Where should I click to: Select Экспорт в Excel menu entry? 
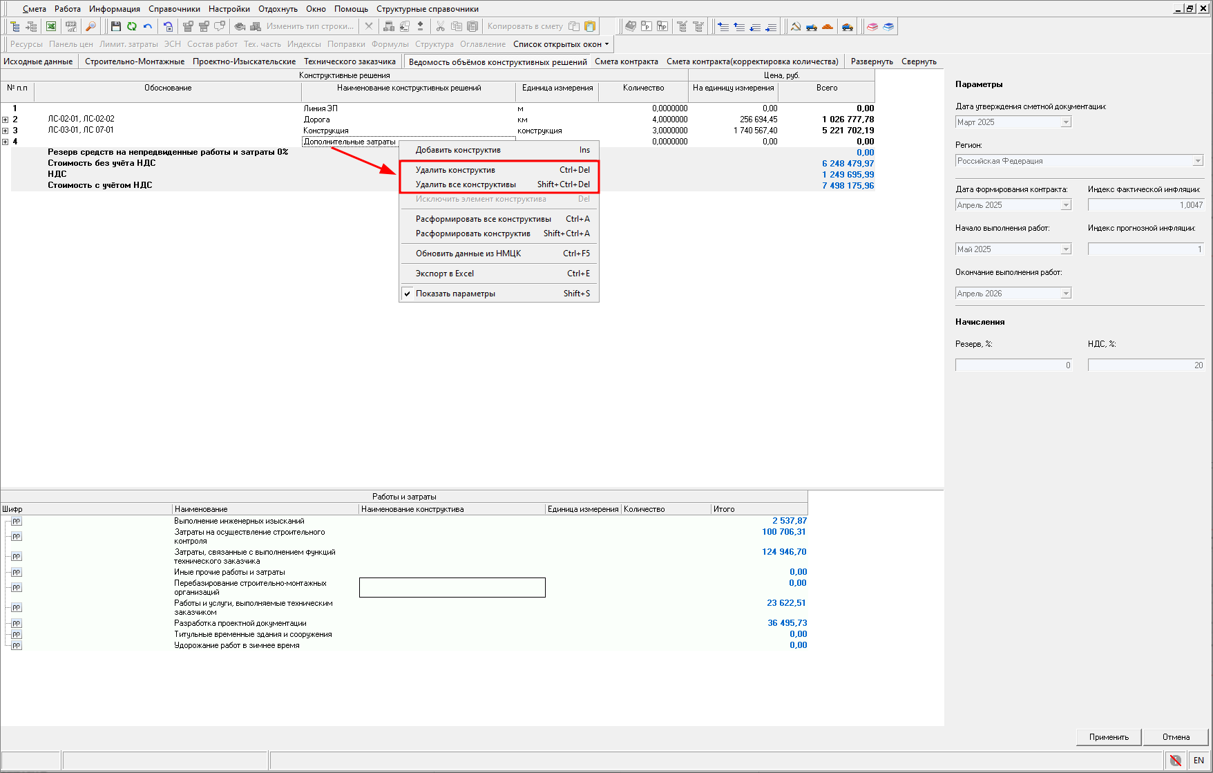coord(445,274)
